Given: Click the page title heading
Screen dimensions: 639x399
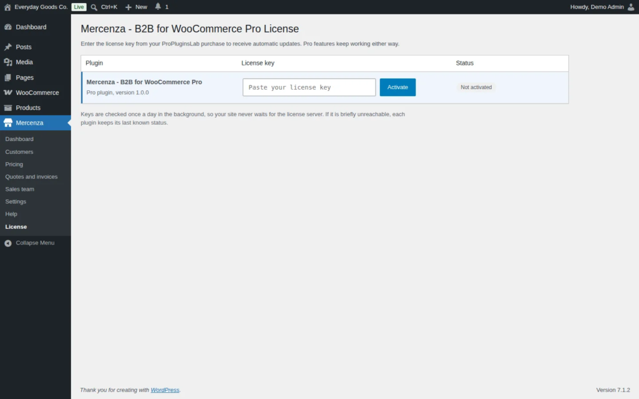Looking at the screenshot, I should (x=190, y=29).
